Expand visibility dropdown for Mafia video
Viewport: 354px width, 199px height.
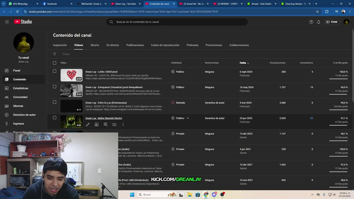[x=188, y=118]
